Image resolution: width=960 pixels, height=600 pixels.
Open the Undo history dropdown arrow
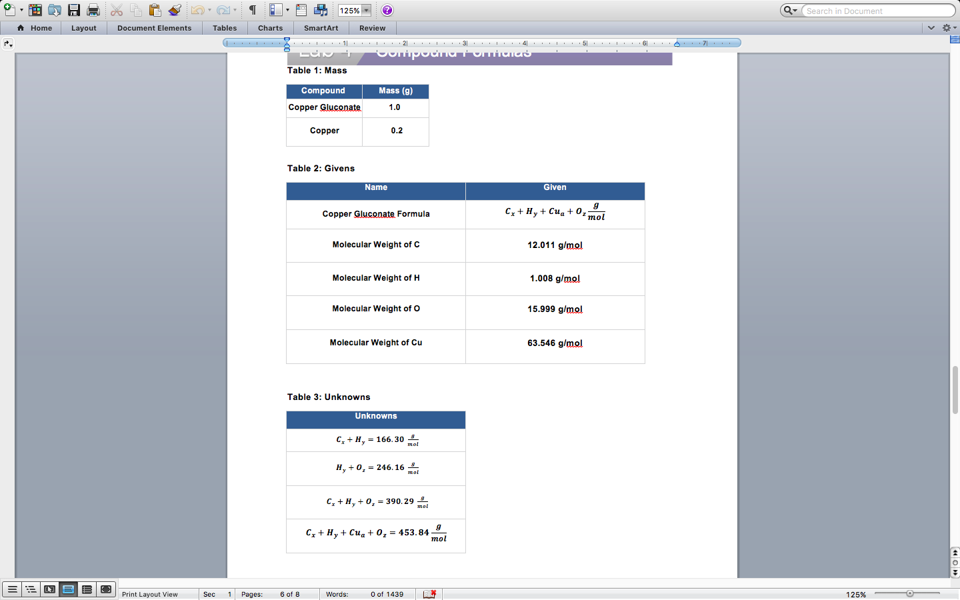[209, 10]
